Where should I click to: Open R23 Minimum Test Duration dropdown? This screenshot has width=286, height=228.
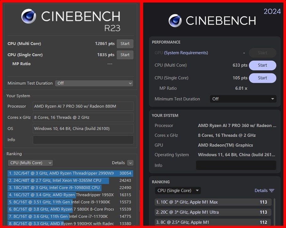coord(94,83)
